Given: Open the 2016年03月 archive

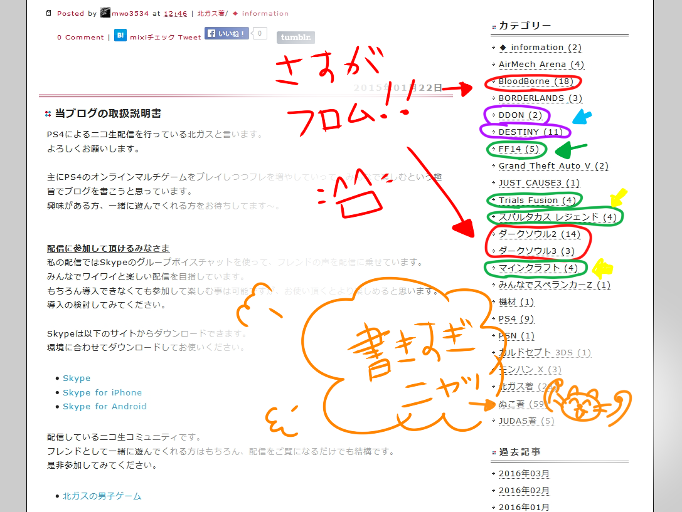Looking at the screenshot, I should coord(524,473).
